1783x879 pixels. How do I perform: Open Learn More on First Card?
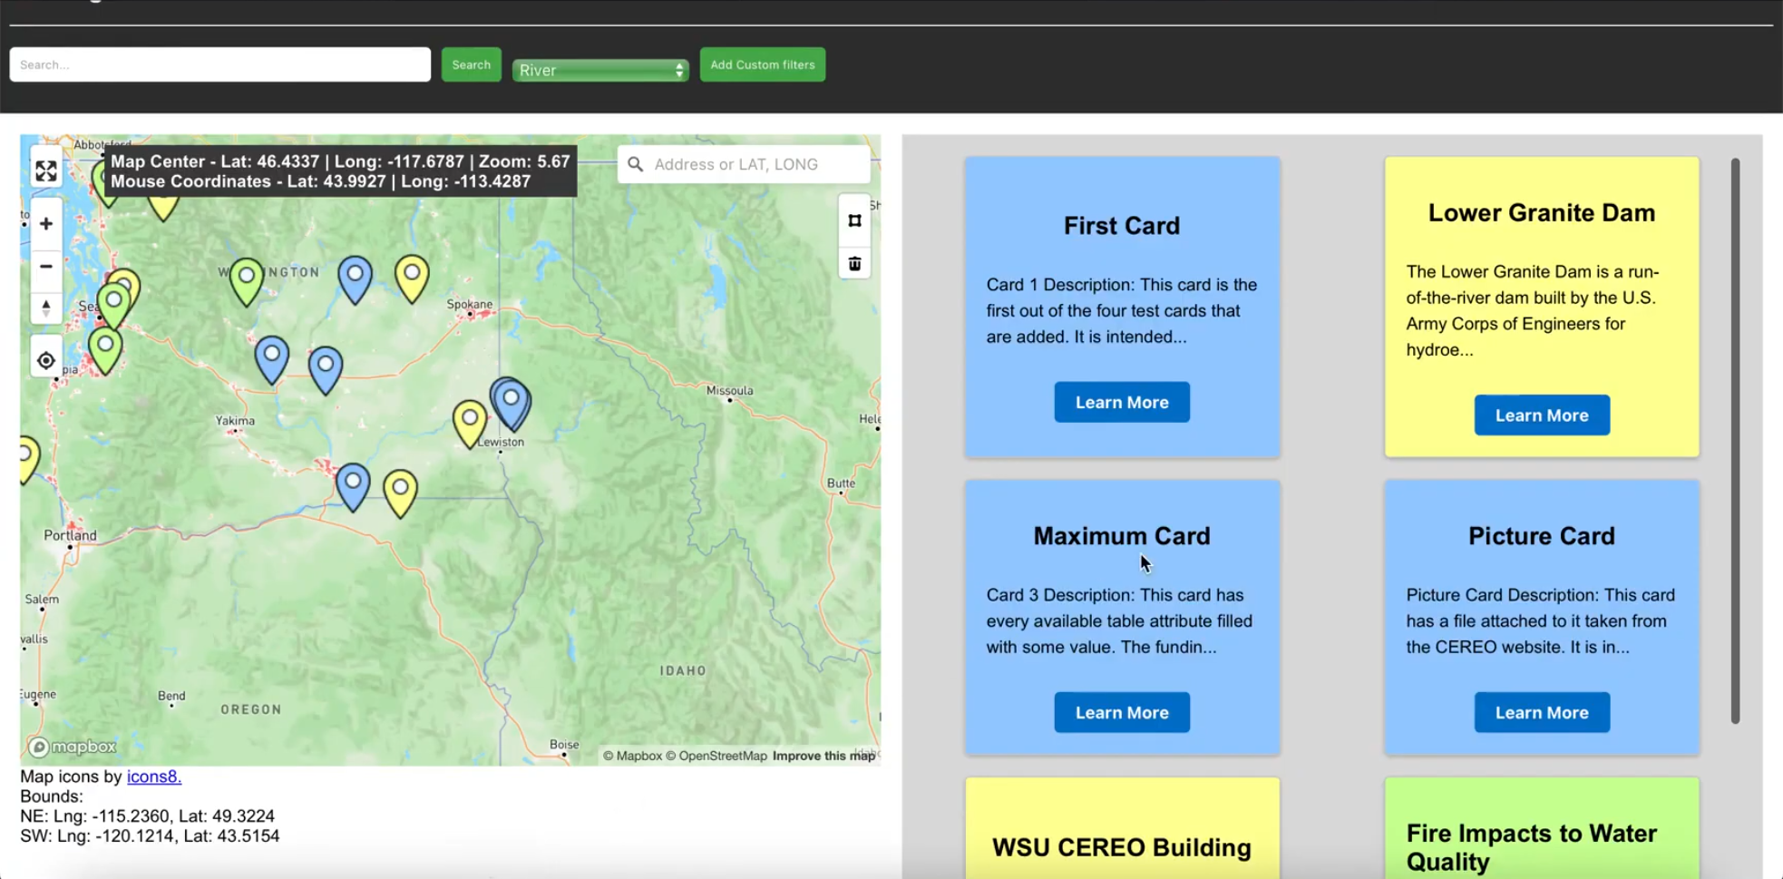(1121, 402)
